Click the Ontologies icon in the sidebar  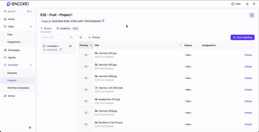pyautogui.click(x=5, y=50)
